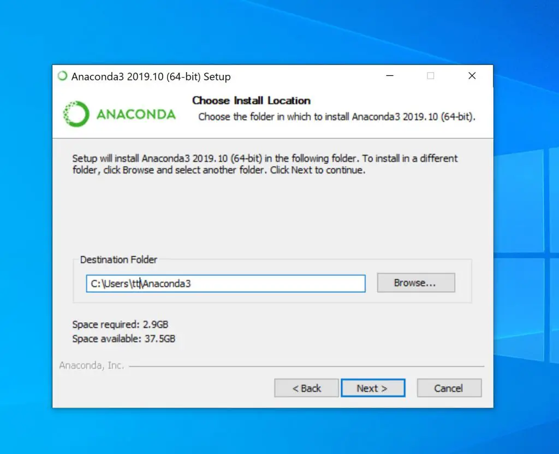Screen dimensions: 559x454
Task: Focus the Destination Folder path field
Action: (225, 284)
